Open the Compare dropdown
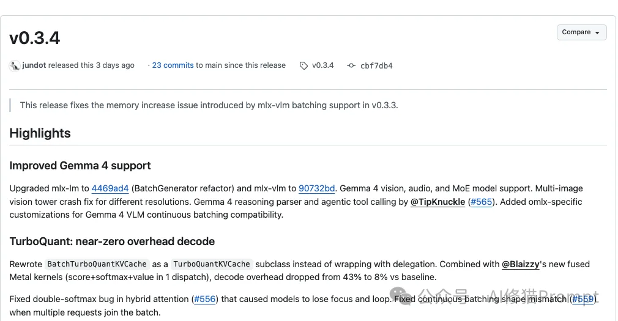 (x=581, y=32)
